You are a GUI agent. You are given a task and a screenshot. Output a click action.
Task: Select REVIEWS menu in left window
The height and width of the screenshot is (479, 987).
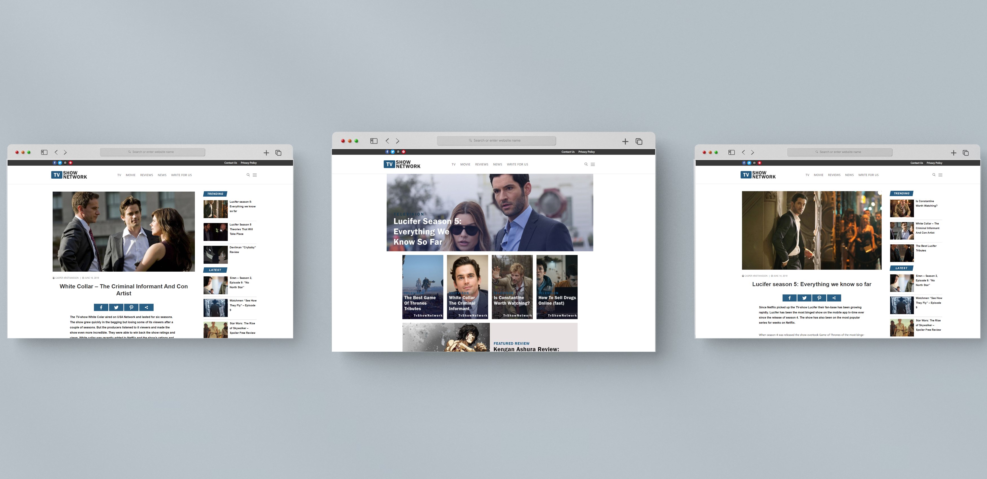(x=146, y=175)
